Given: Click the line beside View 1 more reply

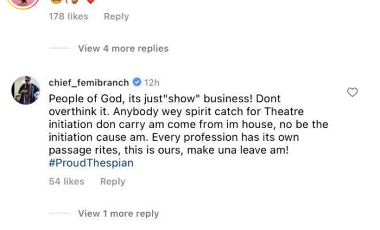Looking at the screenshot, I should [59, 213].
